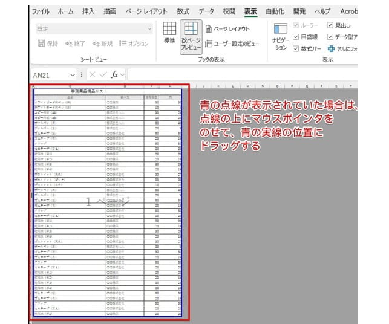Toggle the 数式バー checkbox
This screenshot has height=324, width=389.
coord(295,48)
